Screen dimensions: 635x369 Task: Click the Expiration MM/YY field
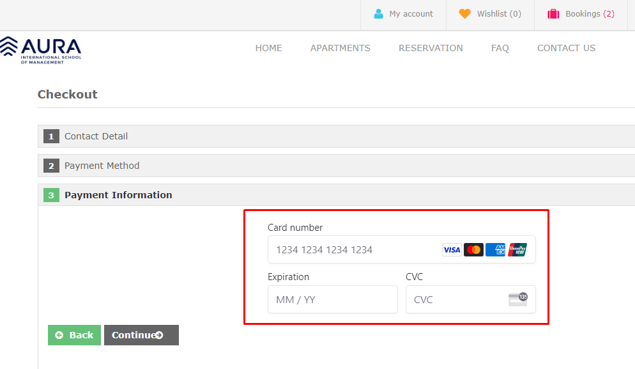click(x=332, y=299)
